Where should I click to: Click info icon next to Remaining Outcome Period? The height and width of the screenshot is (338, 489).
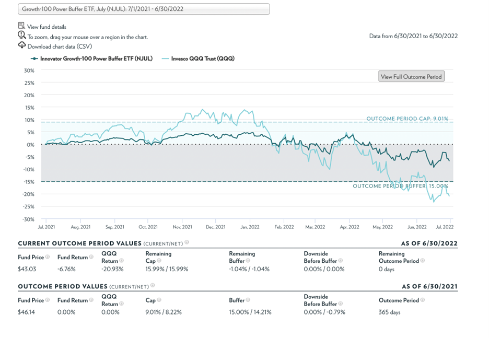[x=423, y=260]
